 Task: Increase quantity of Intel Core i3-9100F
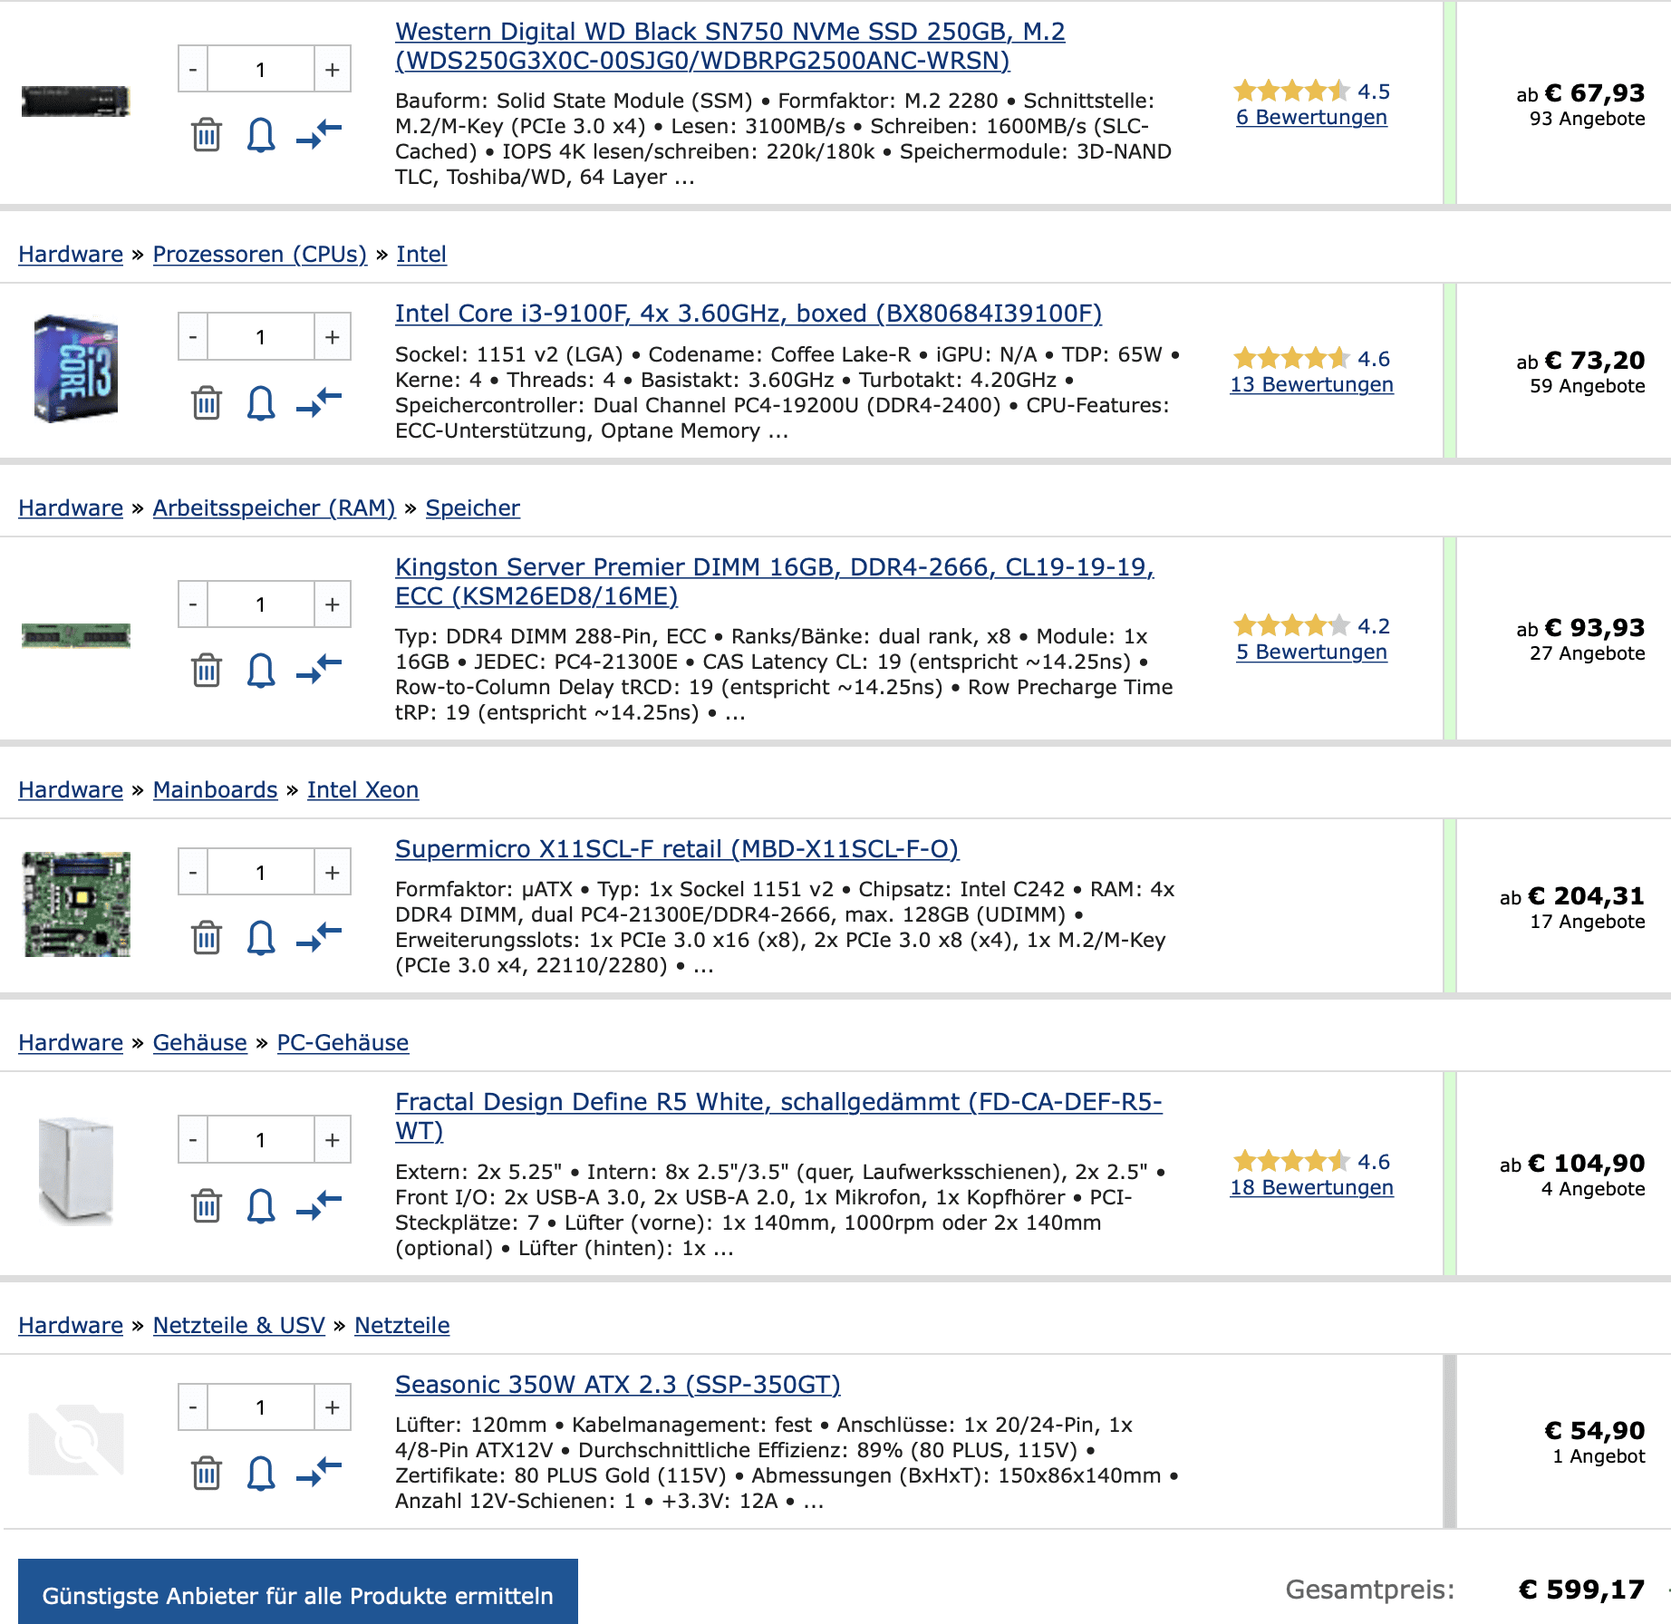pos(333,336)
